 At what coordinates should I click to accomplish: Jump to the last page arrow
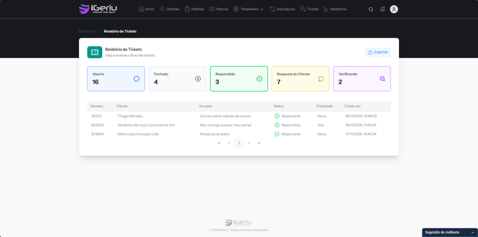click(x=259, y=143)
